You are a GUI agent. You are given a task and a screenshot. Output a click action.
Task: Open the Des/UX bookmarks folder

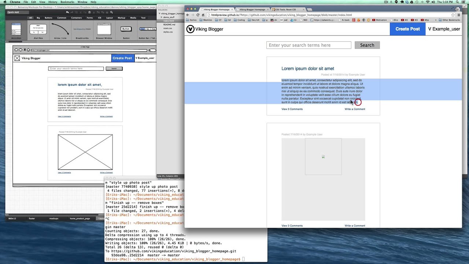(254, 20)
